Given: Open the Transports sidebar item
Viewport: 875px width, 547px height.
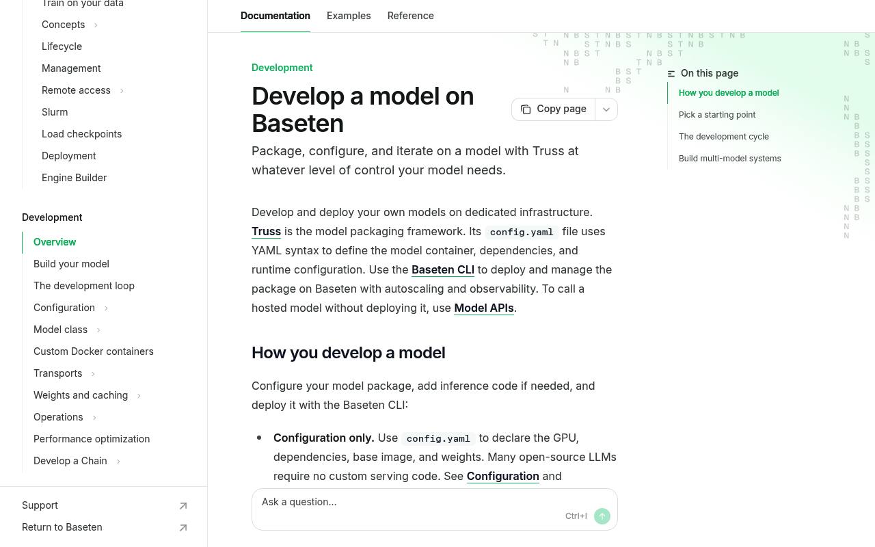Looking at the screenshot, I should (57, 373).
